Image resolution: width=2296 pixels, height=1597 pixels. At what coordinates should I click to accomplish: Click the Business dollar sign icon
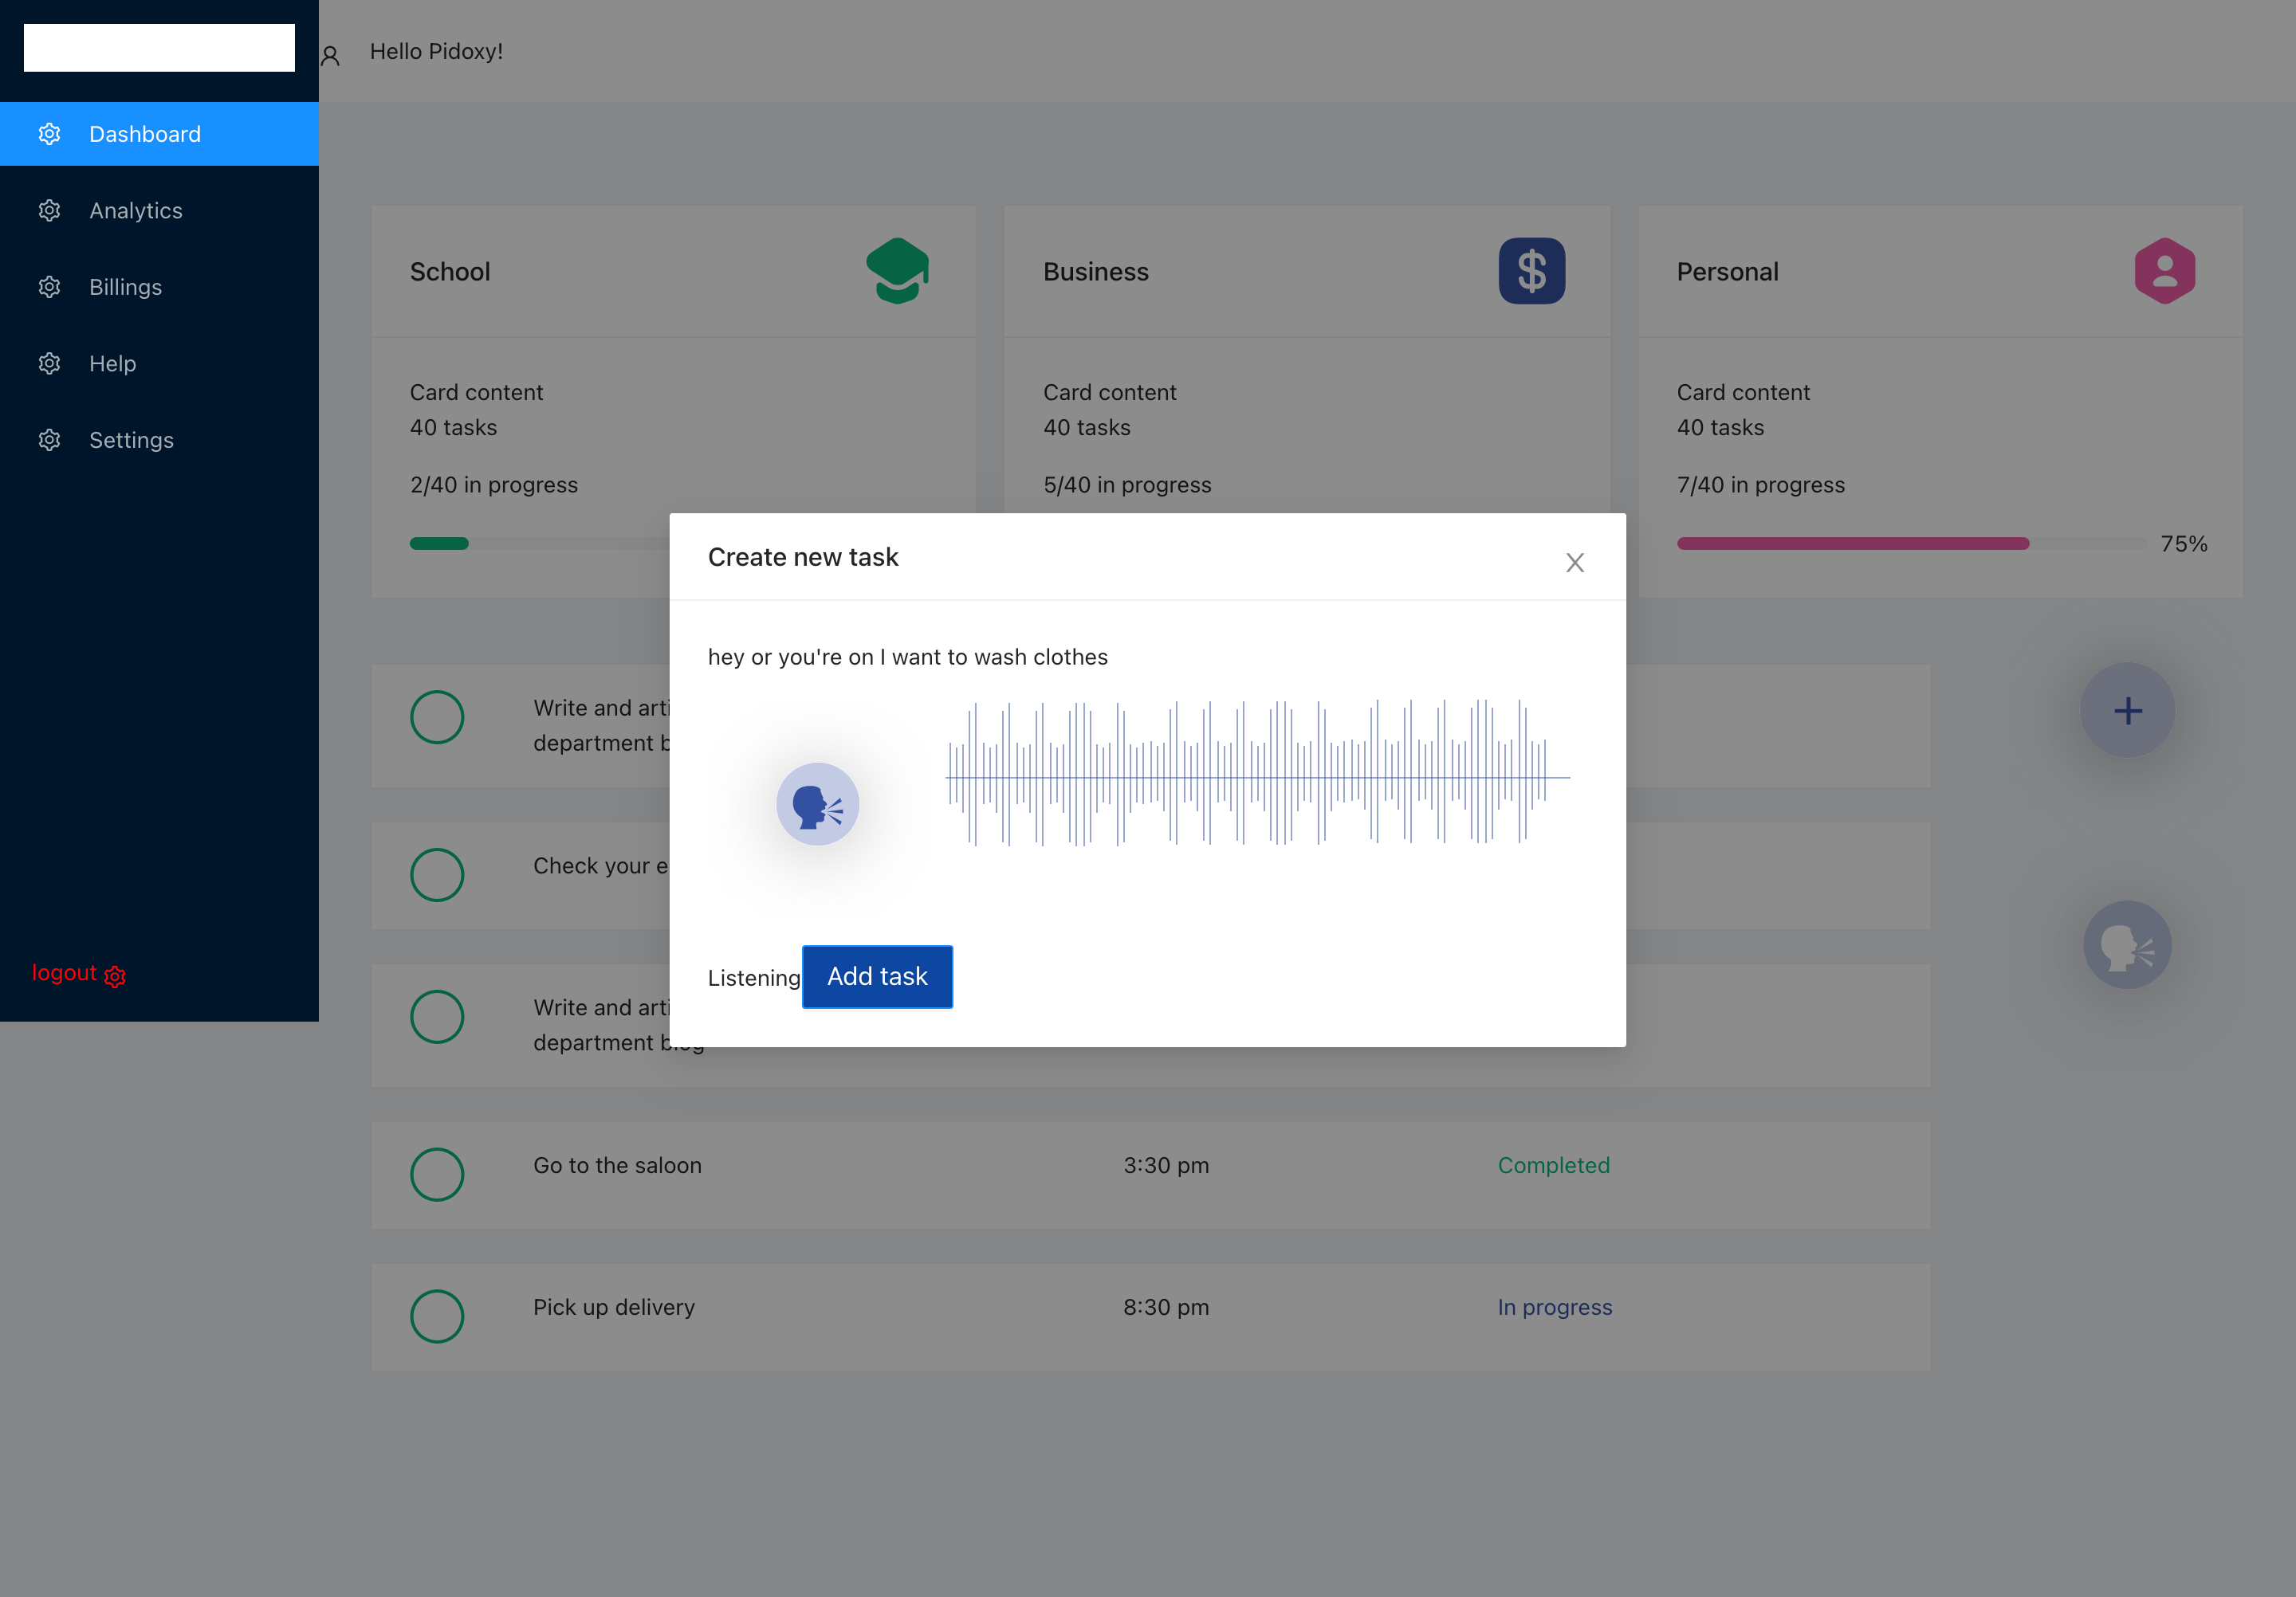[x=1531, y=271]
